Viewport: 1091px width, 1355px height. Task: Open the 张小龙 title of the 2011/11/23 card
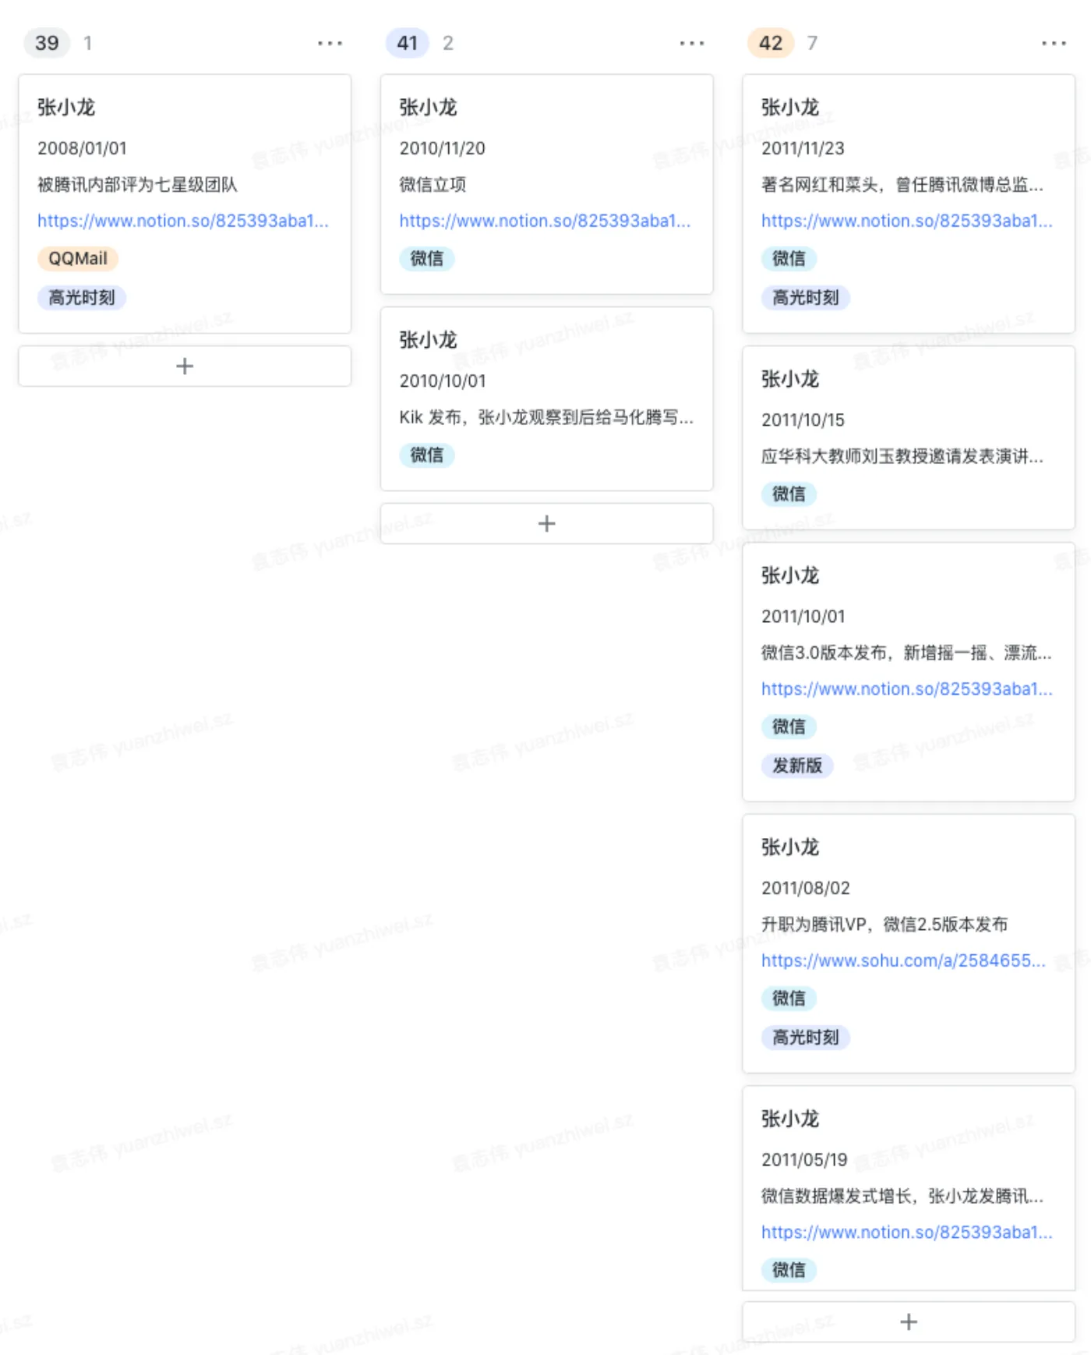pos(790,108)
